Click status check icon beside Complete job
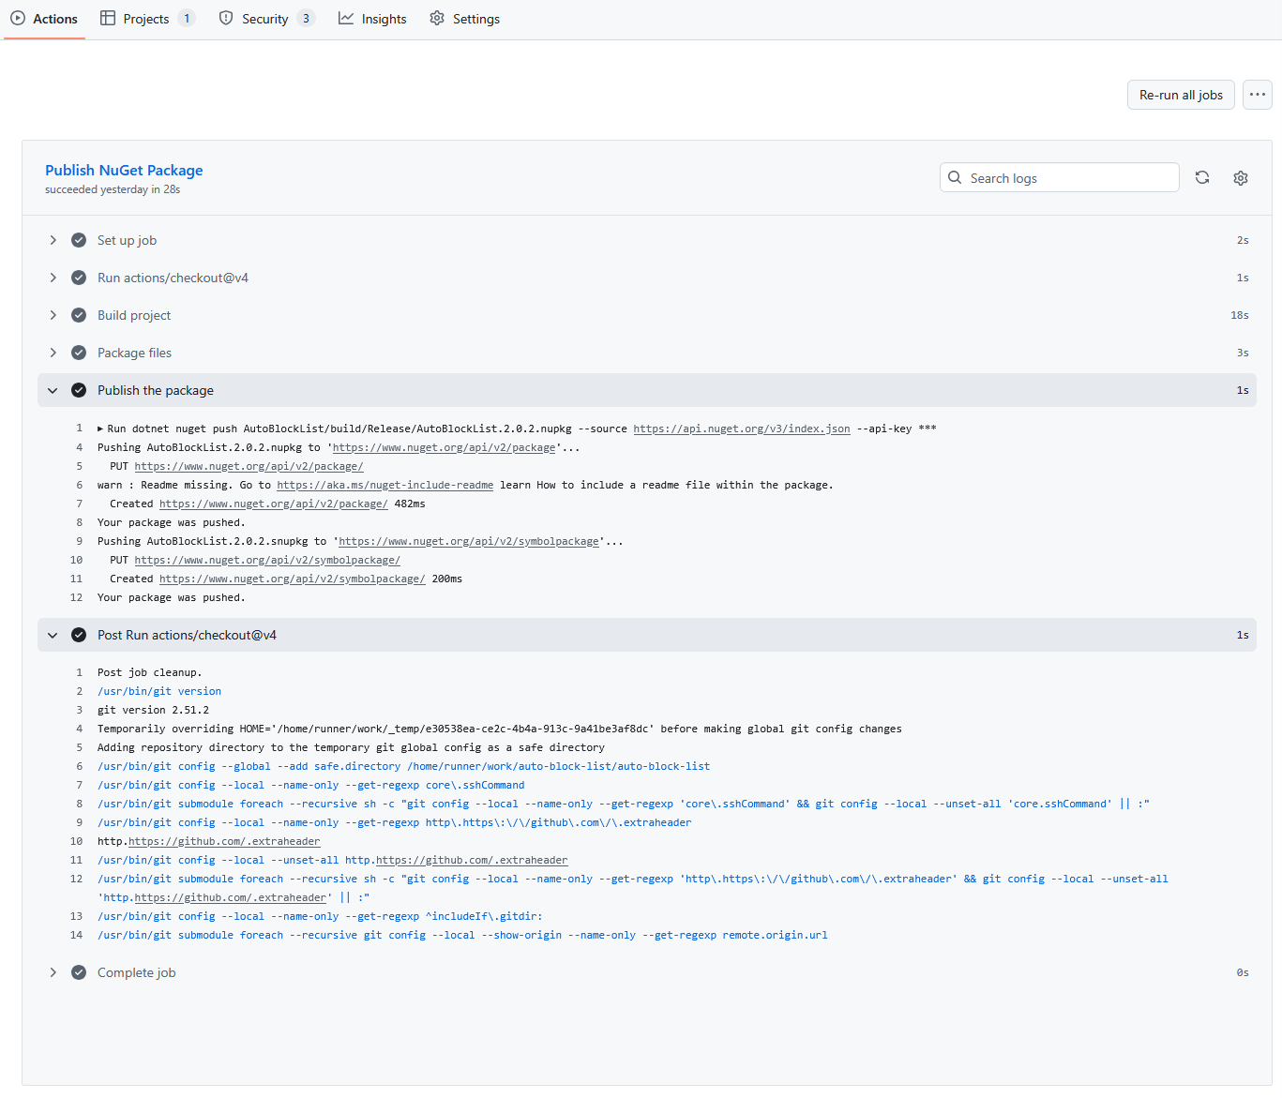 (79, 972)
